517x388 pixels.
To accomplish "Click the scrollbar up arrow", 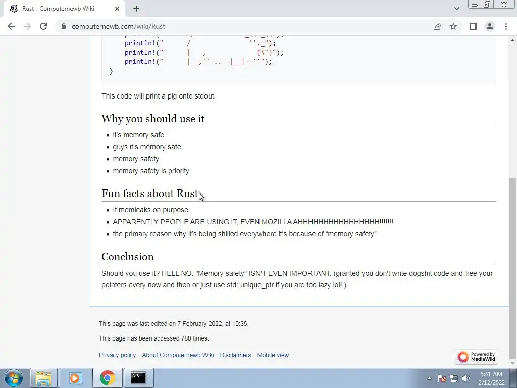I will coord(513,40).
